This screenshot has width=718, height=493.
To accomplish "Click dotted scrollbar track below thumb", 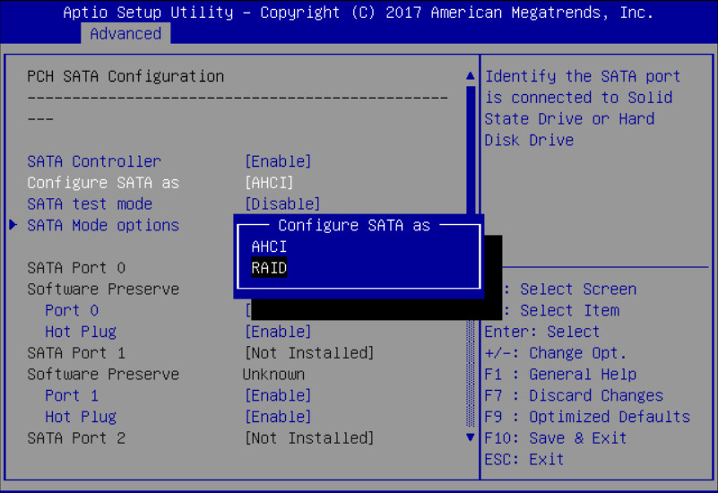I will [471, 373].
